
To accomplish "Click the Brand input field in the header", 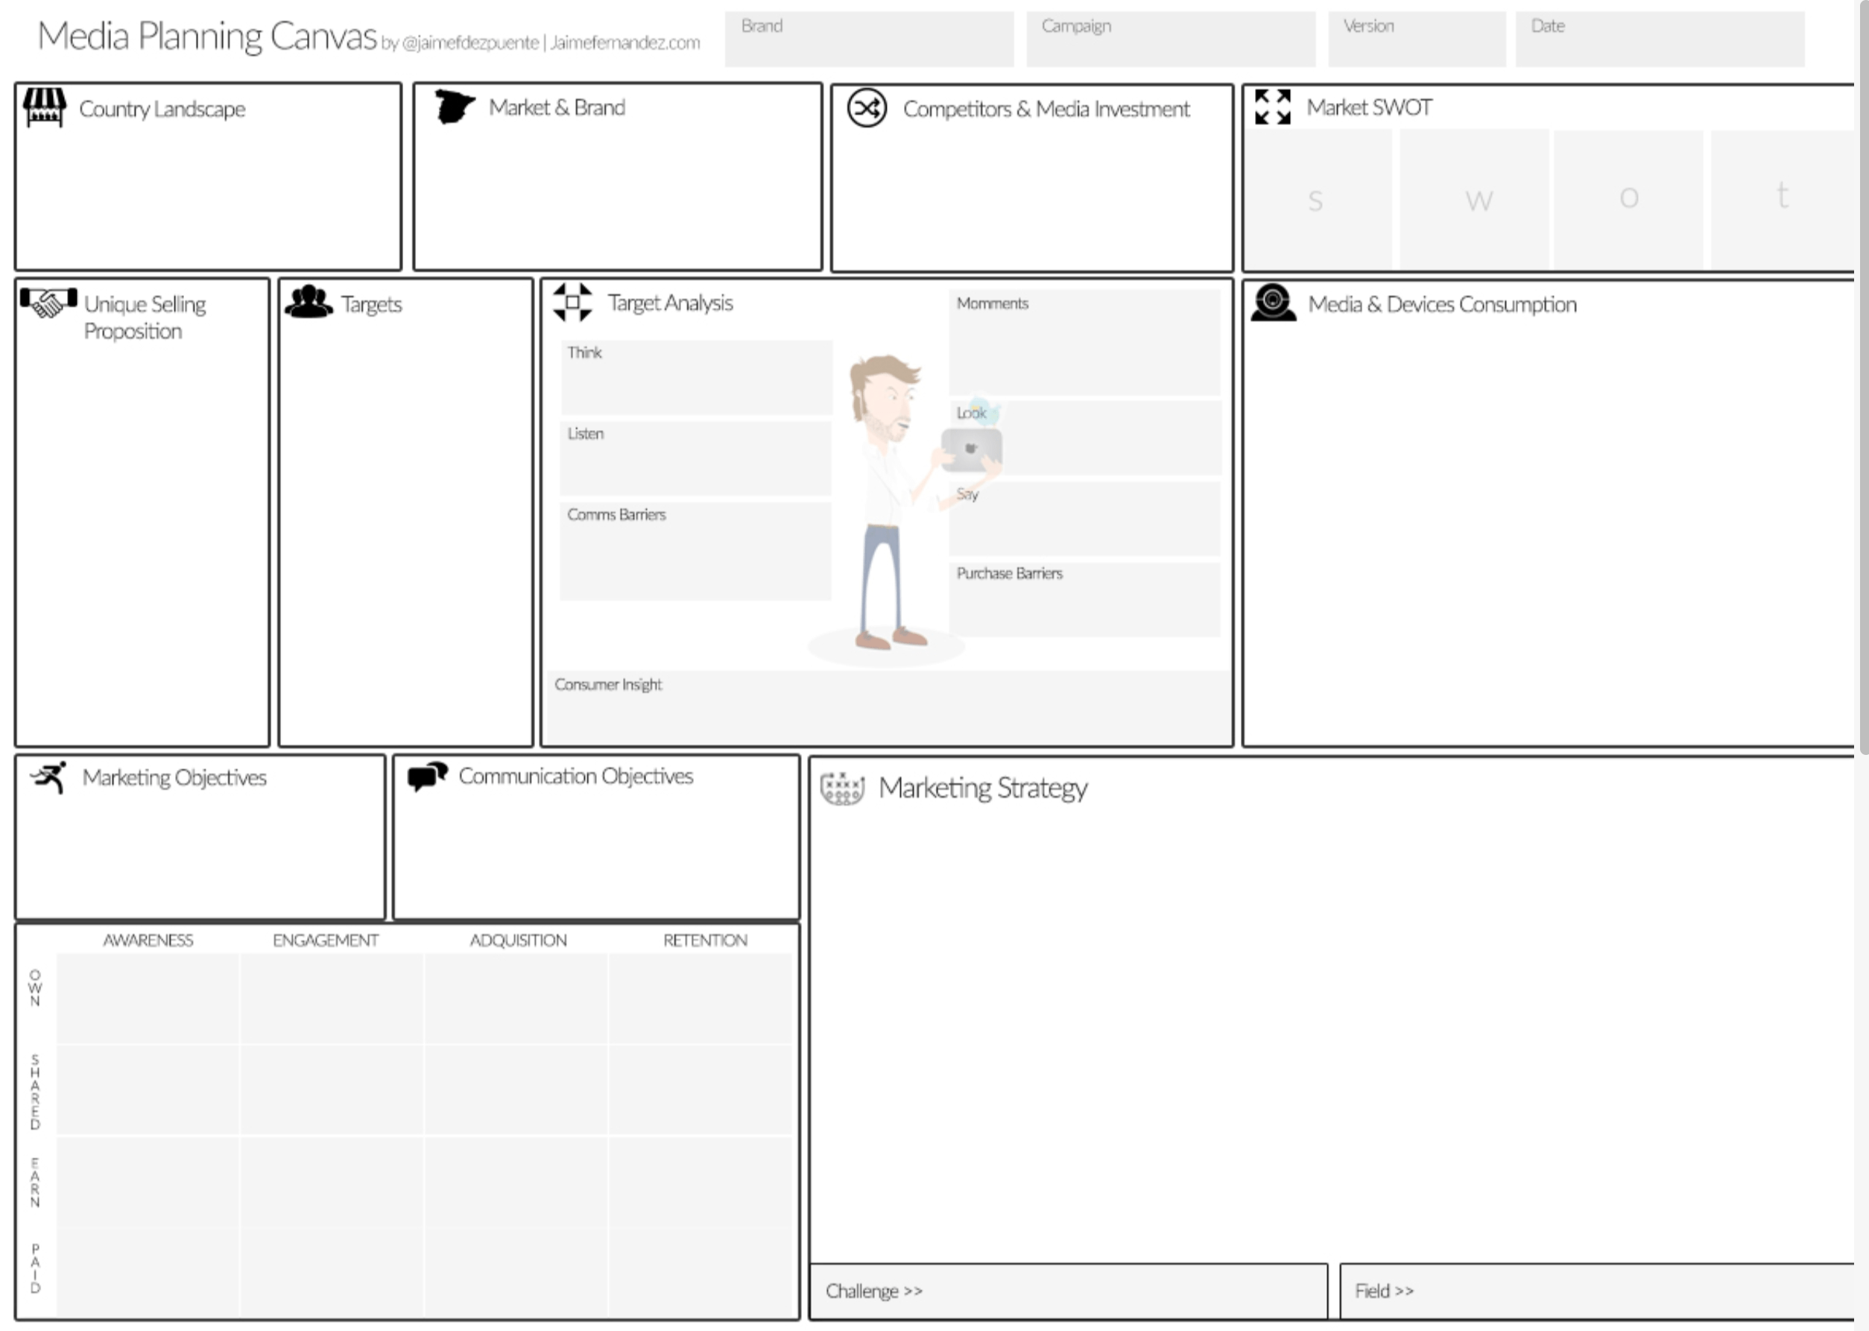I will (x=868, y=39).
